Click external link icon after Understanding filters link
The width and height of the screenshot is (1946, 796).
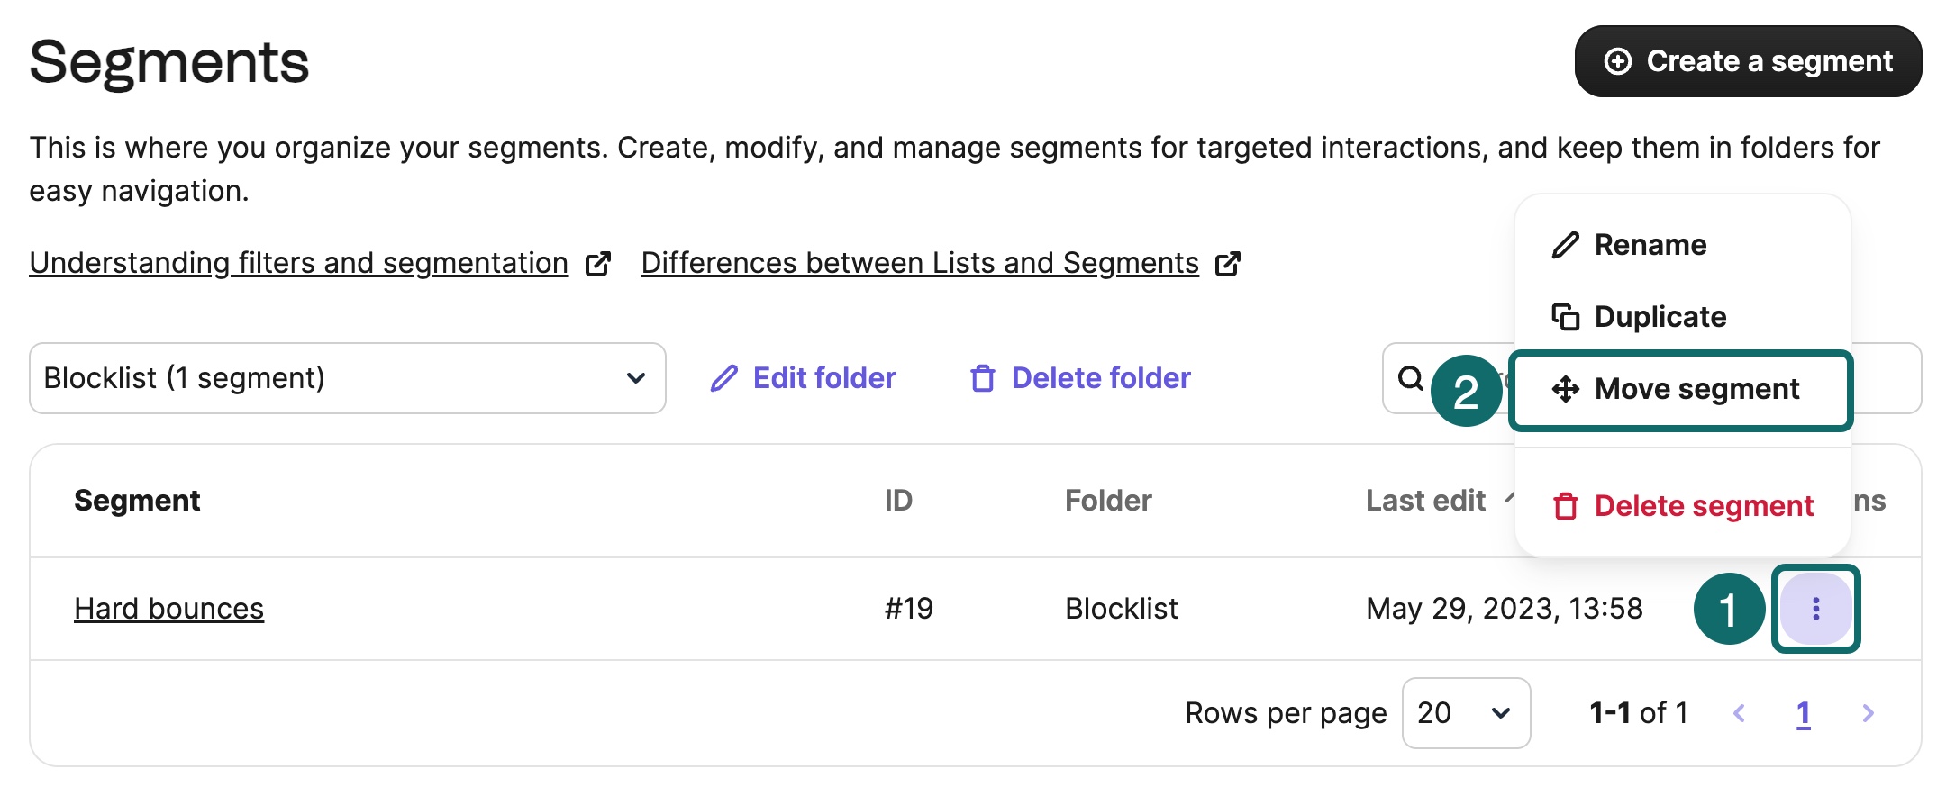click(x=598, y=264)
